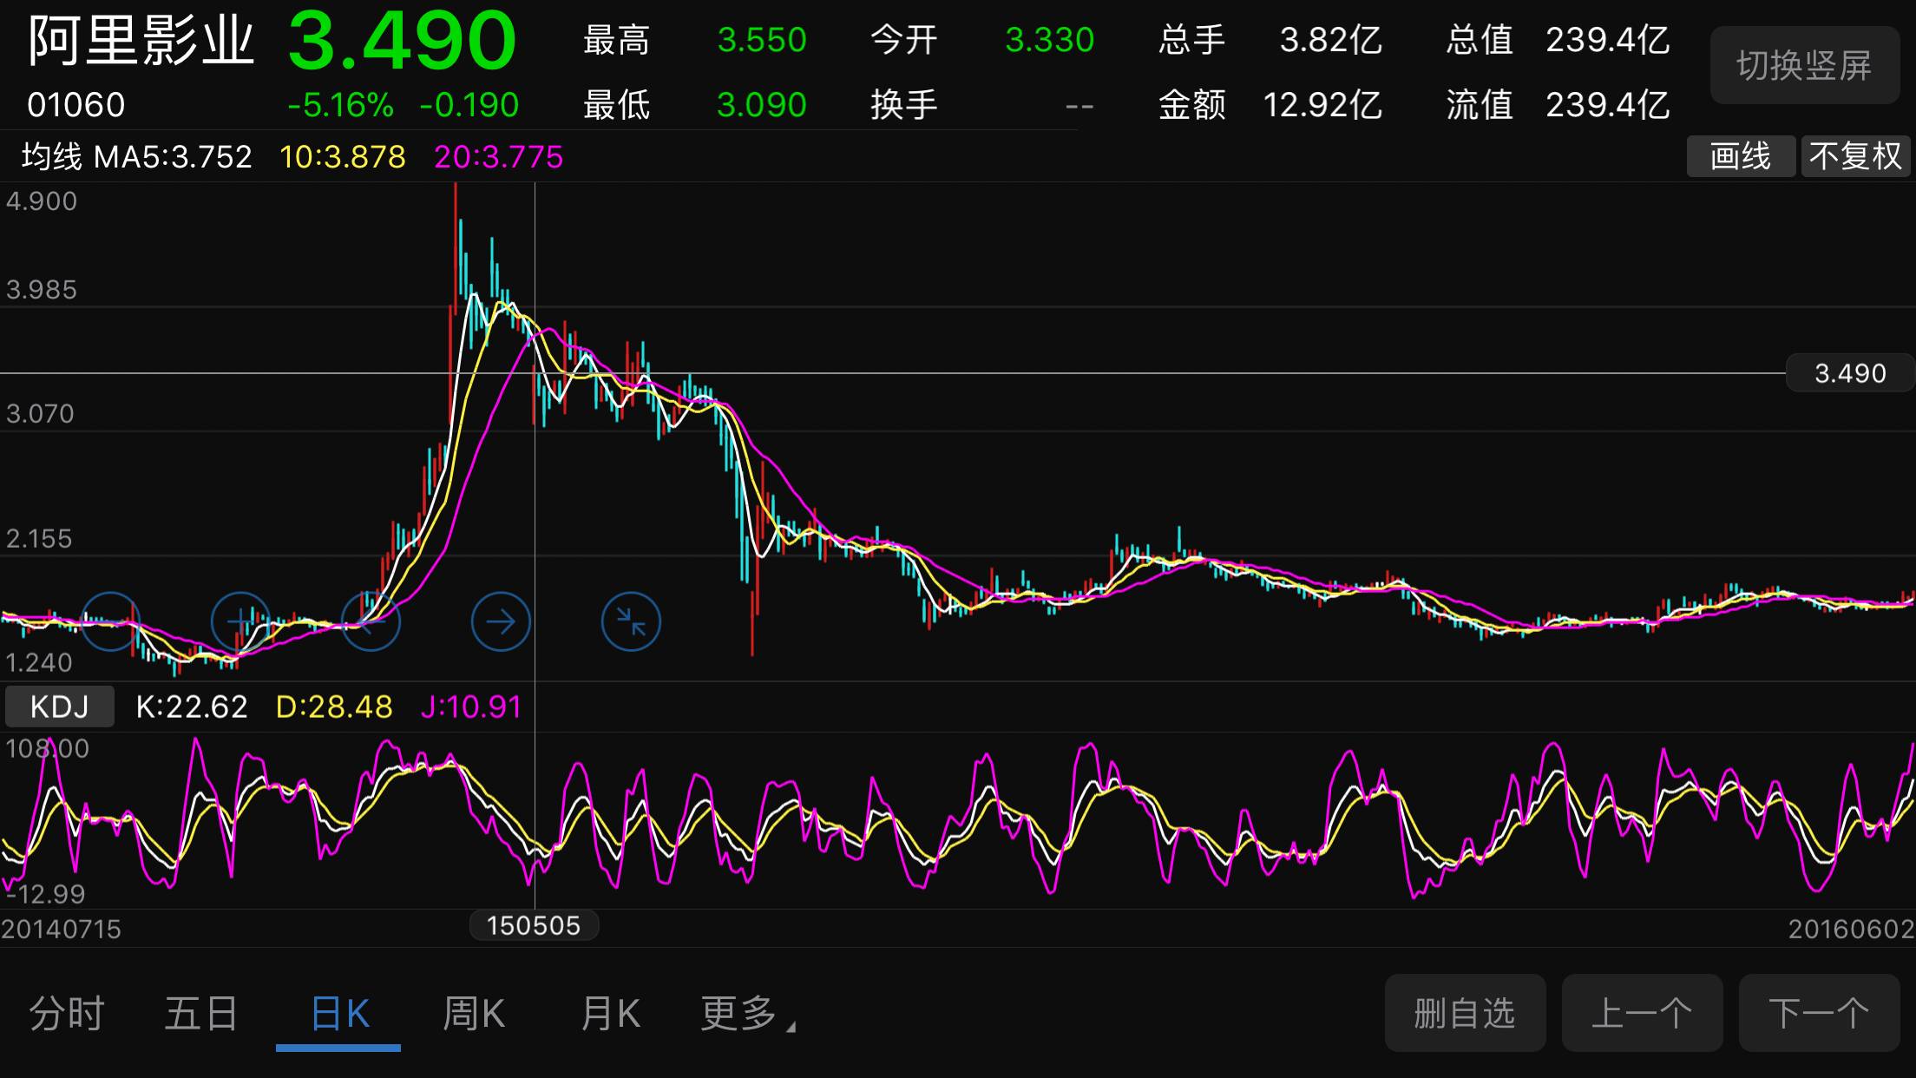
Task: Toggle 画线 drawing mode
Action: click(1741, 156)
